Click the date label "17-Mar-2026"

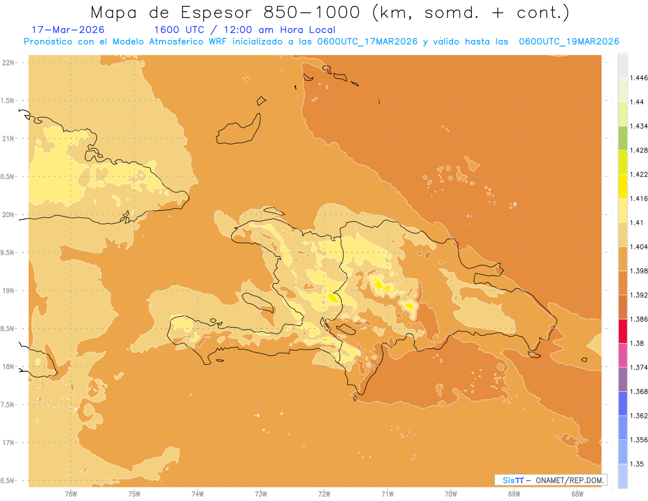tap(68, 30)
